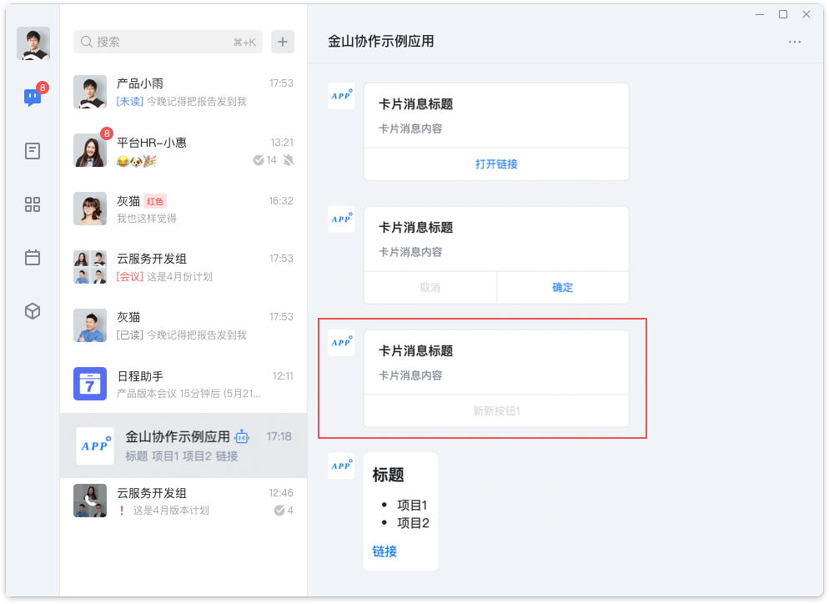Open the more options menu via three dots
Screen dimensions: 829x604
(794, 41)
